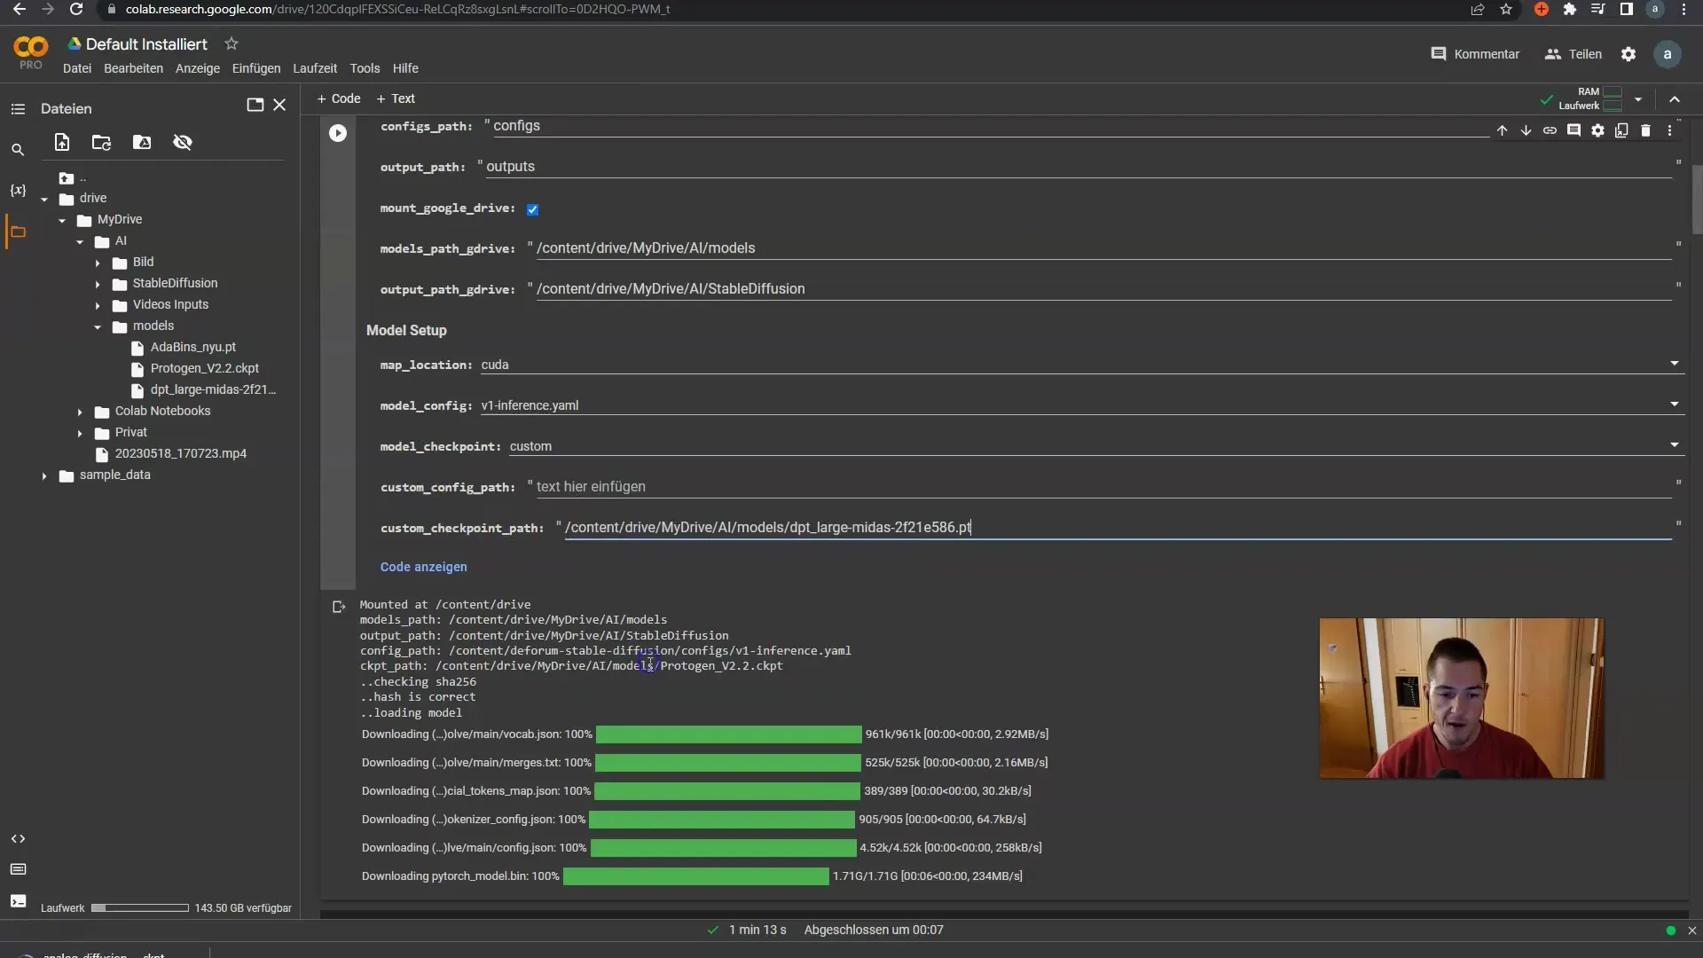Collapse the header chevron up arrow

point(1675,99)
